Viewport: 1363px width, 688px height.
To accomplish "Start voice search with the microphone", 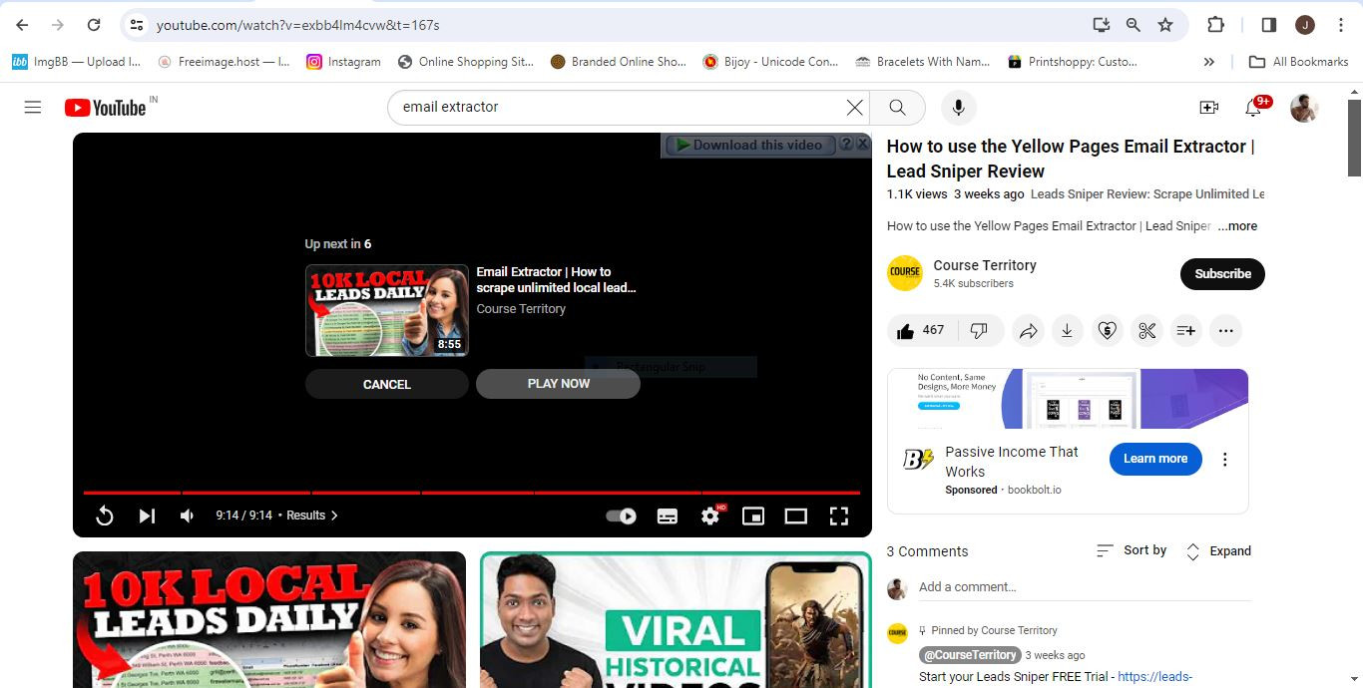I will (958, 107).
